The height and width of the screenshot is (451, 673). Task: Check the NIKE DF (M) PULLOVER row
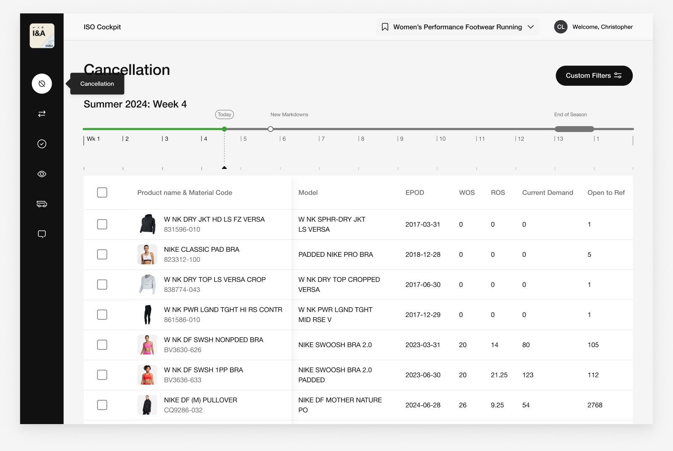(x=102, y=405)
